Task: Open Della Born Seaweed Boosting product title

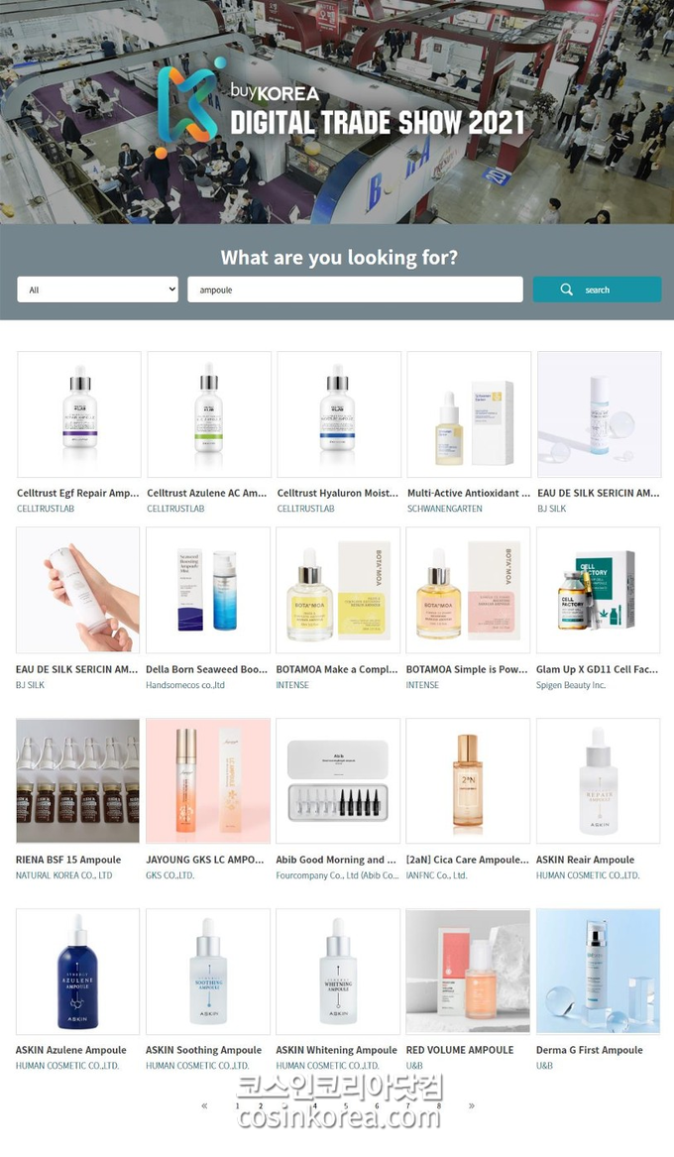Action: pos(206,669)
